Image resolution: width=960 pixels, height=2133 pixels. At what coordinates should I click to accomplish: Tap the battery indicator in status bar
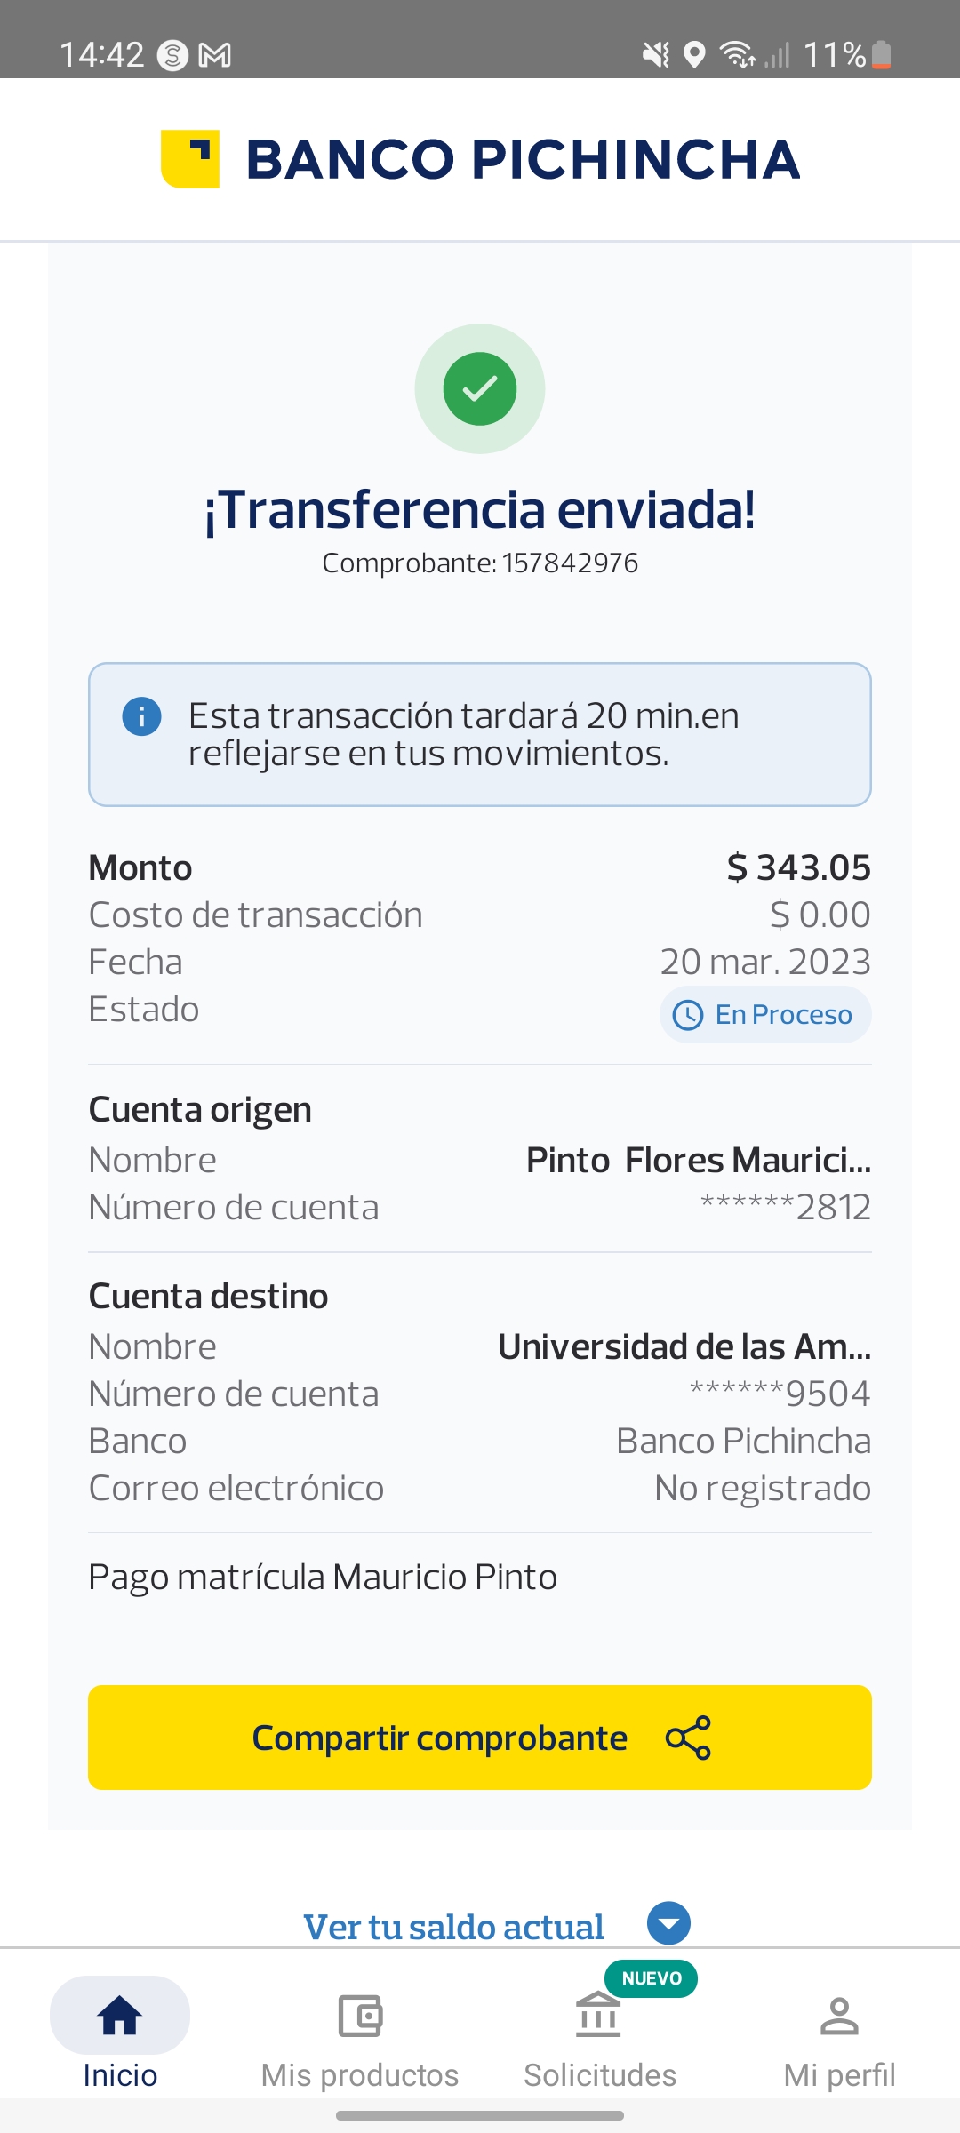881,55
